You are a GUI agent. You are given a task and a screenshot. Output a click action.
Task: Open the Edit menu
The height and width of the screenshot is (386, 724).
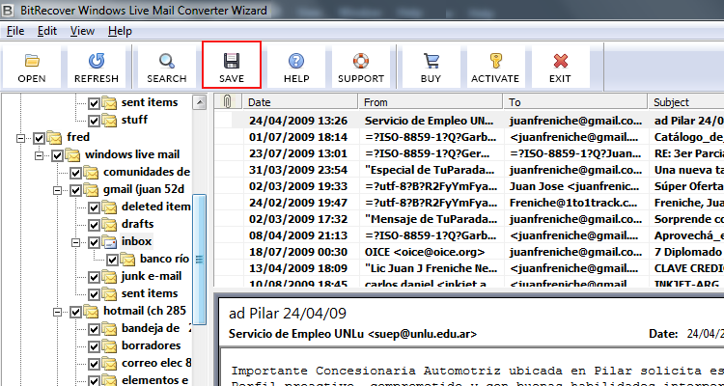pyautogui.click(x=47, y=31)
